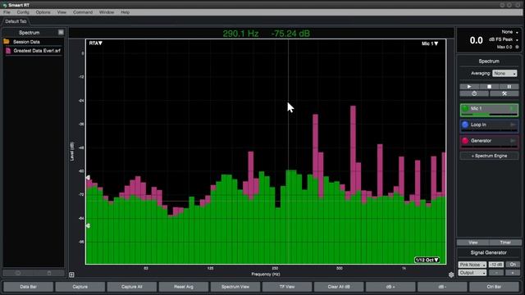Click the -12 dB generator level field
This screenshot has width=525, height=295.
(495, 265)
